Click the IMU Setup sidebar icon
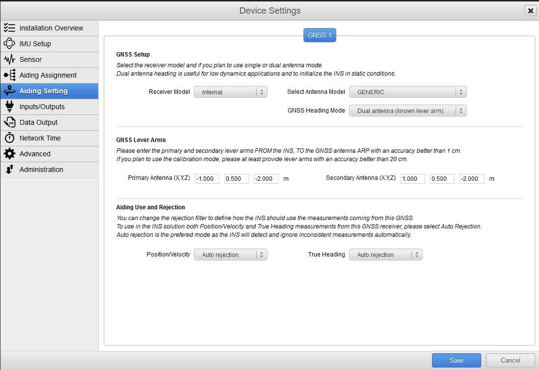Viewport: 539px width, 370px height. tap(9, 44)
